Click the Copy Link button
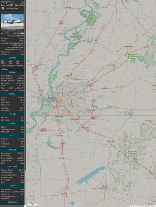This screenshot has height=207, width=156. (x=19, y=5)
